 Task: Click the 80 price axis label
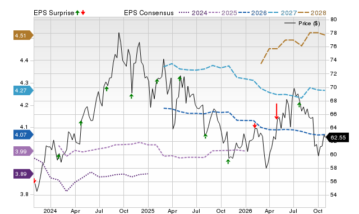[334, 20]
